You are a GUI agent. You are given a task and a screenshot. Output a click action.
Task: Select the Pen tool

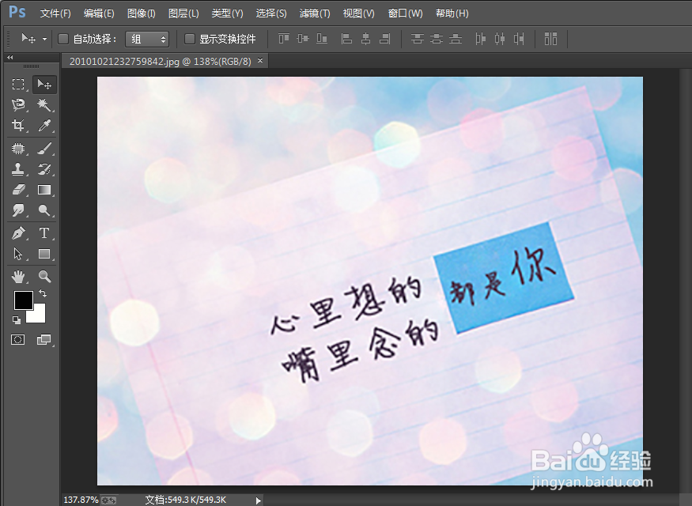tap(18, 233)
